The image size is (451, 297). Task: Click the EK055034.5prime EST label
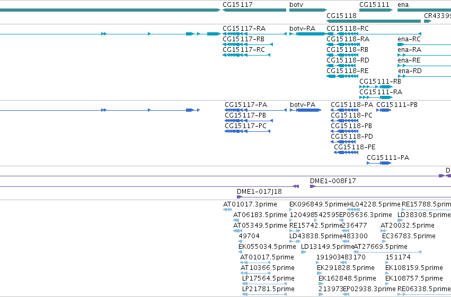[x=267, y=247]
